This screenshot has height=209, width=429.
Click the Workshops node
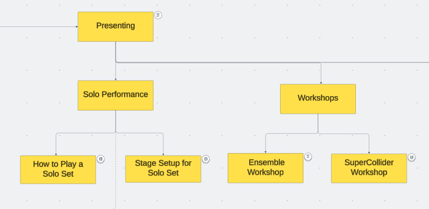pyautogui.click(x=318, y=99)
